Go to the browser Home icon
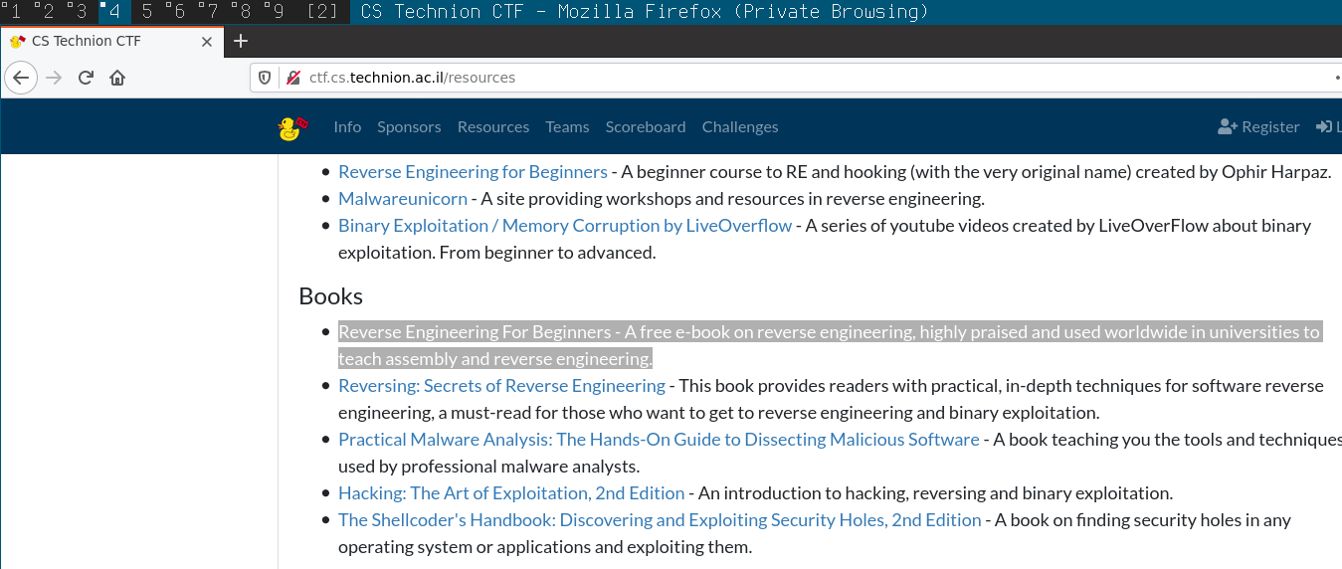 click(x=117, y=78)
